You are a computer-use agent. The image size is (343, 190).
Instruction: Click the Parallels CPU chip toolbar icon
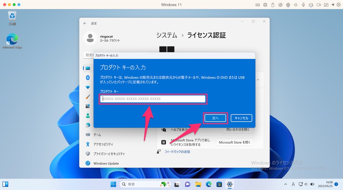(265, 5)
